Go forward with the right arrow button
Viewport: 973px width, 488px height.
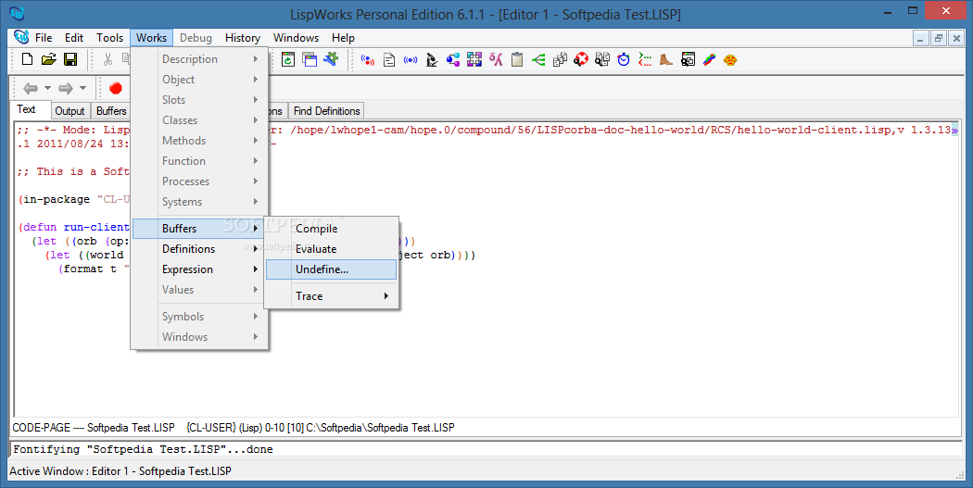point(66,88)
